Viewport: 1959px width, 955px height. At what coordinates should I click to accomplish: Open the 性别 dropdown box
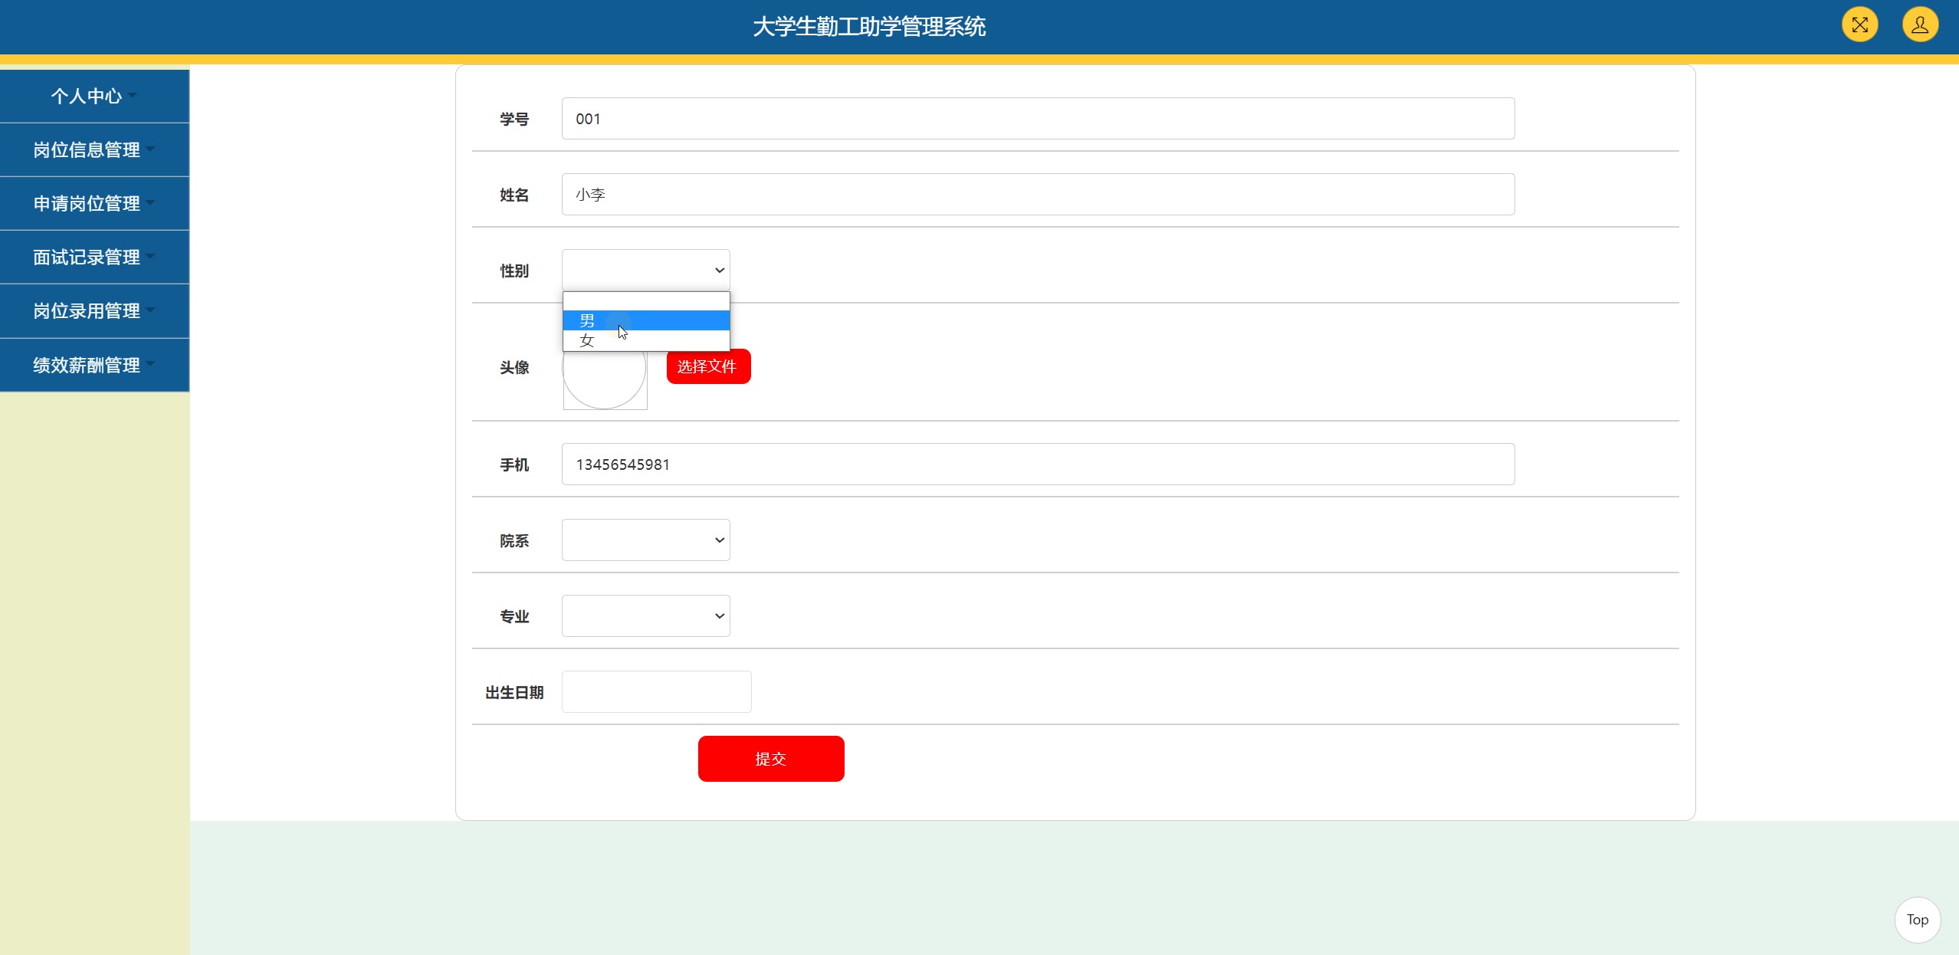coord(645,270)
